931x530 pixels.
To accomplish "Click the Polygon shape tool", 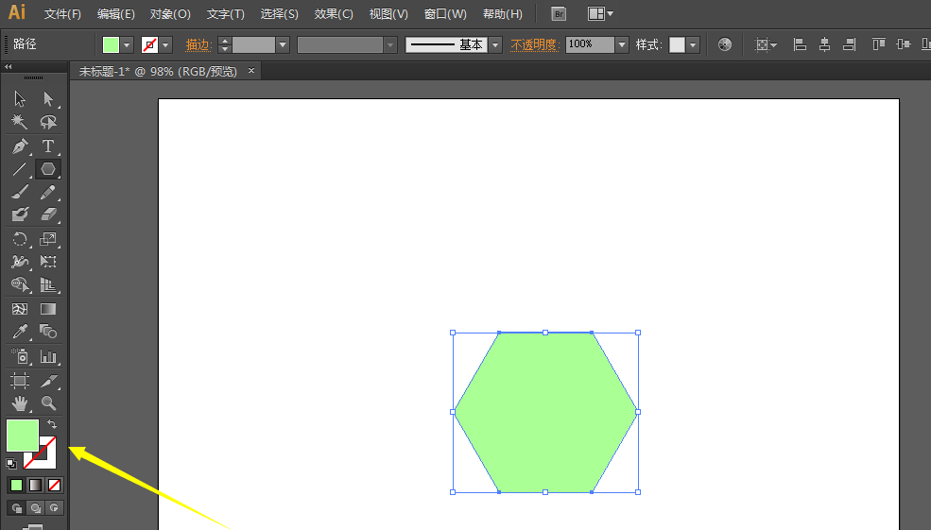I will pyautogui.click(x=48, y=169).
